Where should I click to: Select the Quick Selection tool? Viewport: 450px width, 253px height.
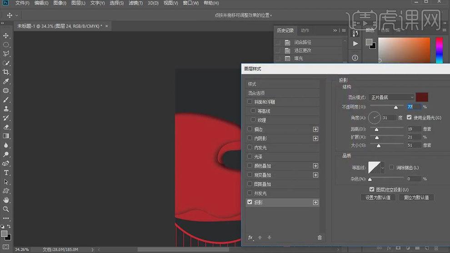[6, 63]
